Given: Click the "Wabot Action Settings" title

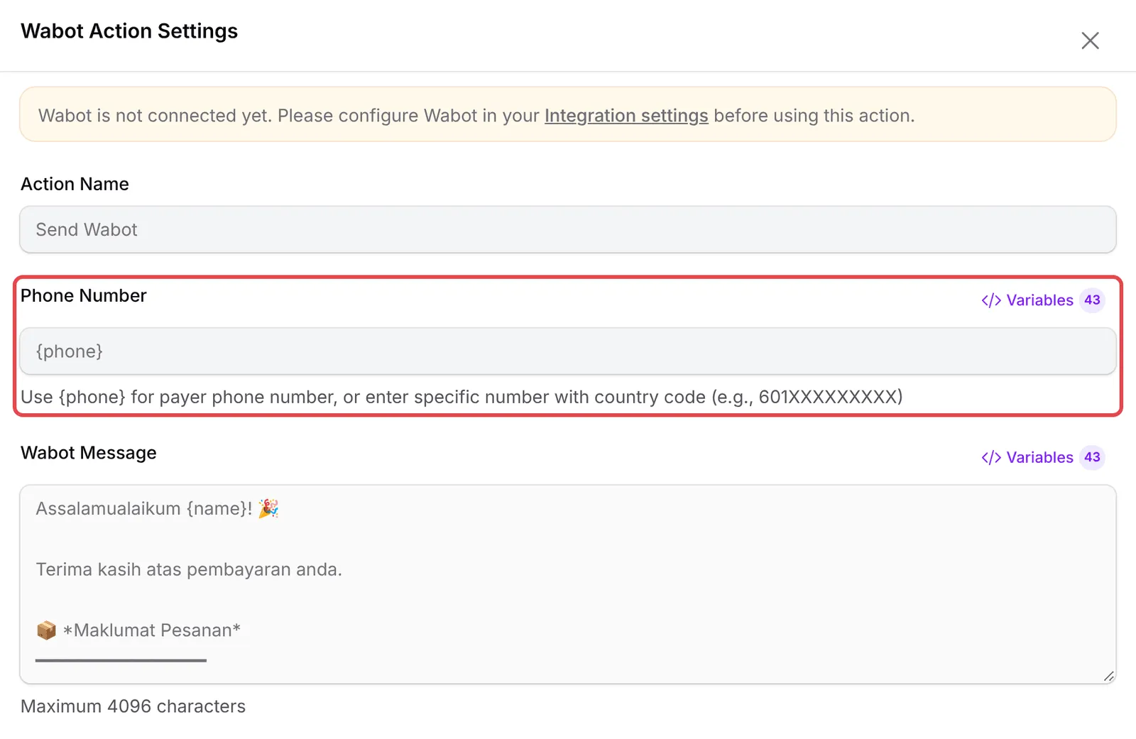Looking at the screenshot, I should click(x=129, y=31).
